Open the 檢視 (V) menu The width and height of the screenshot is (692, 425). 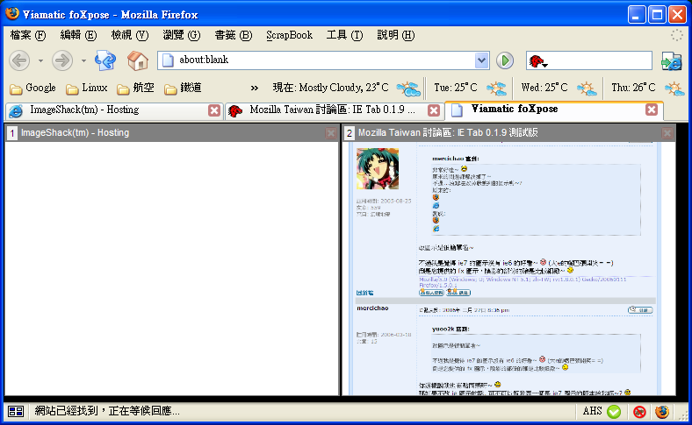[129, 35]
